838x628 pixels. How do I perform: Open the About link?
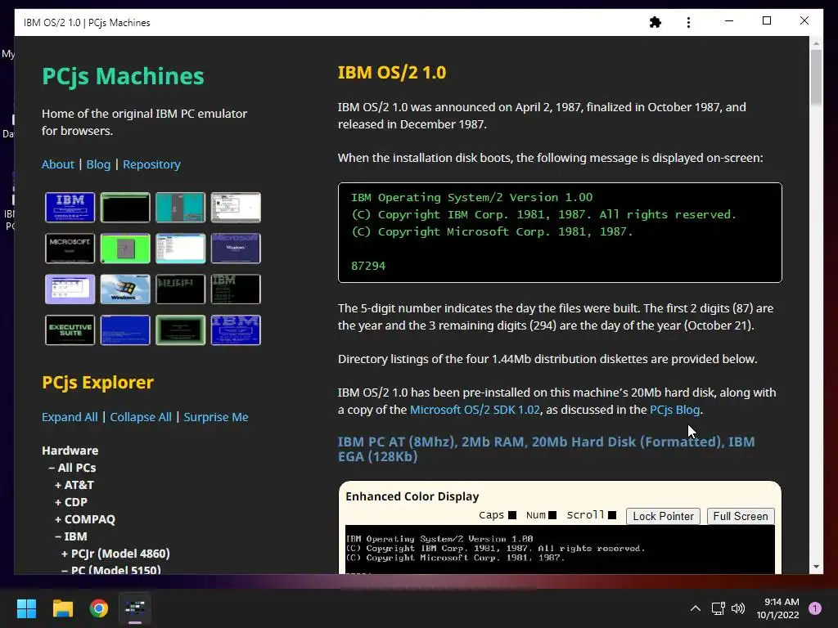(x=58, y=164)
